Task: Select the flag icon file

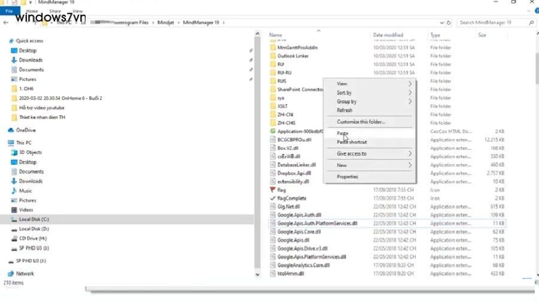Action: point(281,190)
